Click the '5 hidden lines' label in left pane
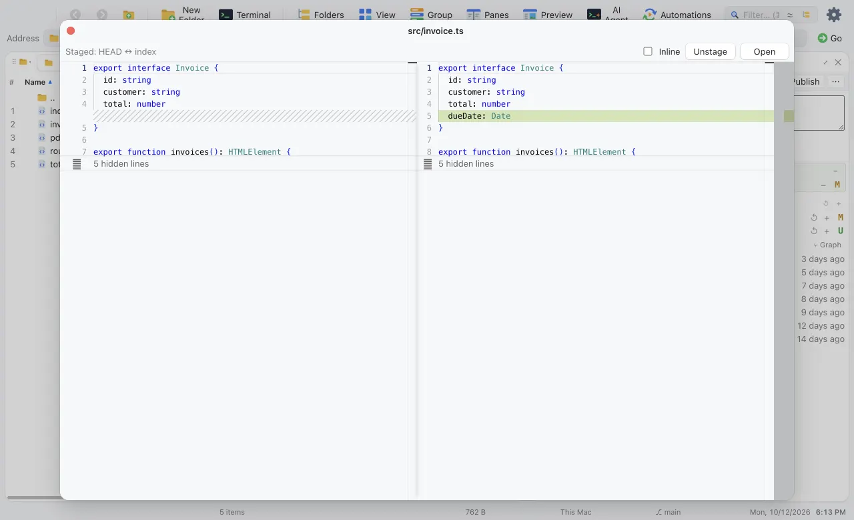Screen dimensions: 854x520 click(121, 164)
